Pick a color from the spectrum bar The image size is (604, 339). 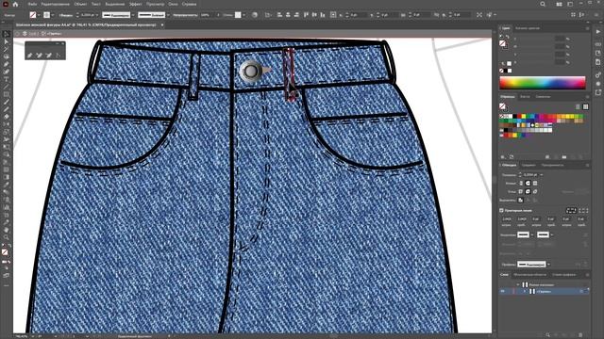tap(543, 83)
